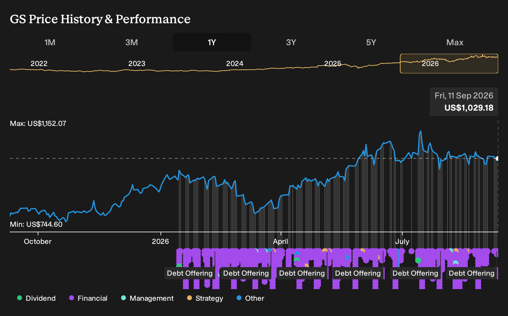
Task: Click 2024 on the overview timeline
Action: point(234,64)
